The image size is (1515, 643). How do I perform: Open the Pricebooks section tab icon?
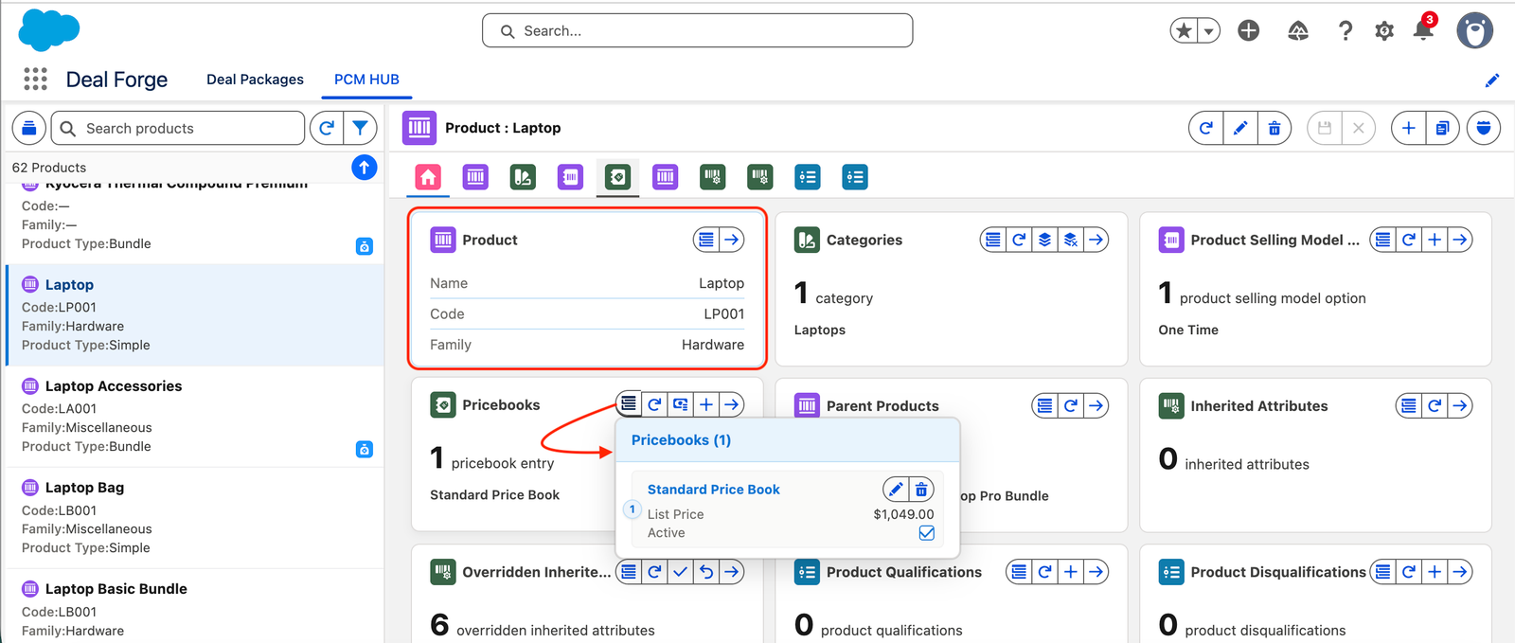(617, 177)
